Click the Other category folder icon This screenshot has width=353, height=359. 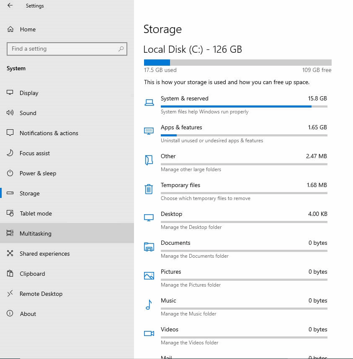149,160
